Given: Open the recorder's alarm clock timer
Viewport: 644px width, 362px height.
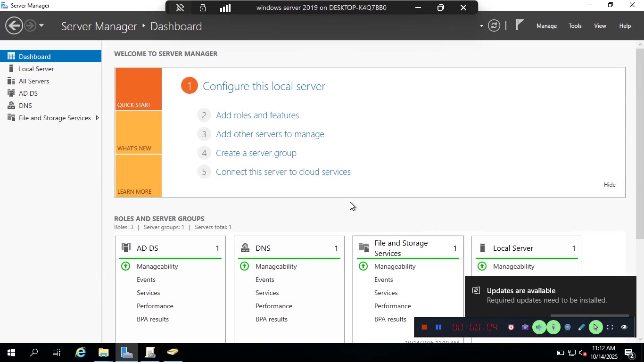Looking at the screenshot, I should tap(511, 327).
